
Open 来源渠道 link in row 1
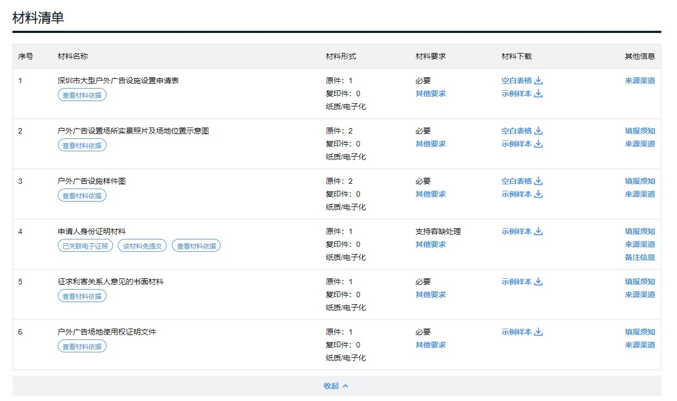pos(639,79)
